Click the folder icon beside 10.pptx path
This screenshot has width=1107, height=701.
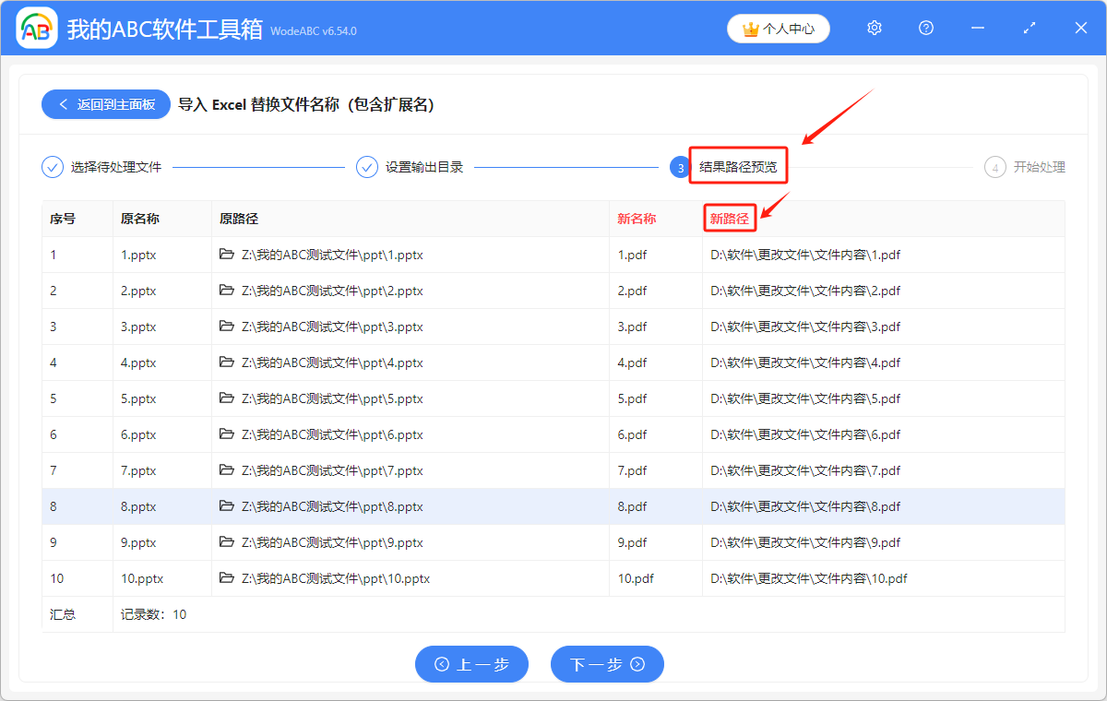[x=227, y=578]
